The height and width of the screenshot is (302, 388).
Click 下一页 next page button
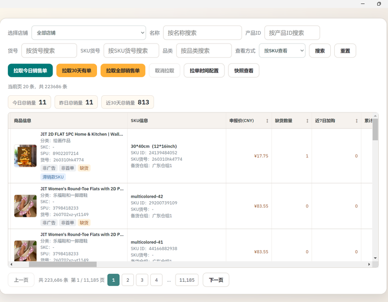pos(216,280)
